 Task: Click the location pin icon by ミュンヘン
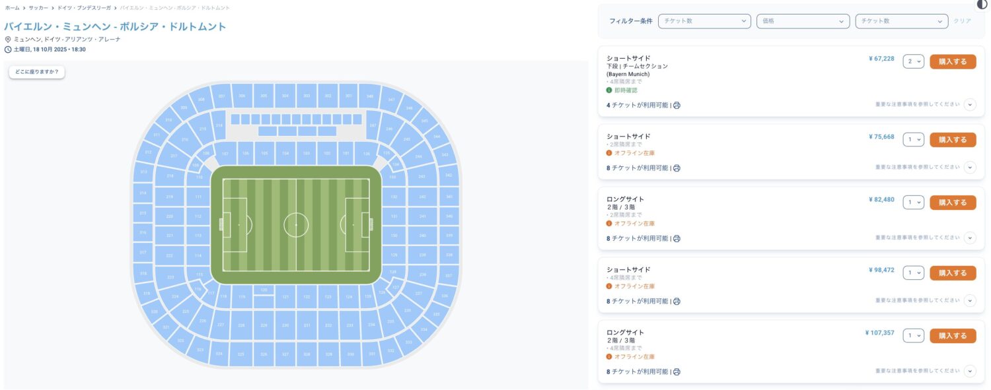click(8, 40)
